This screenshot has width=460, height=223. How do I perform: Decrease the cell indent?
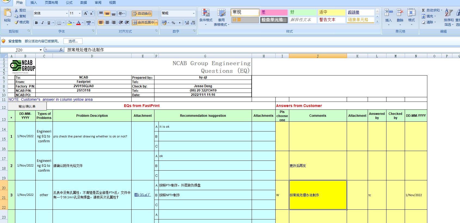coord(121,23)
